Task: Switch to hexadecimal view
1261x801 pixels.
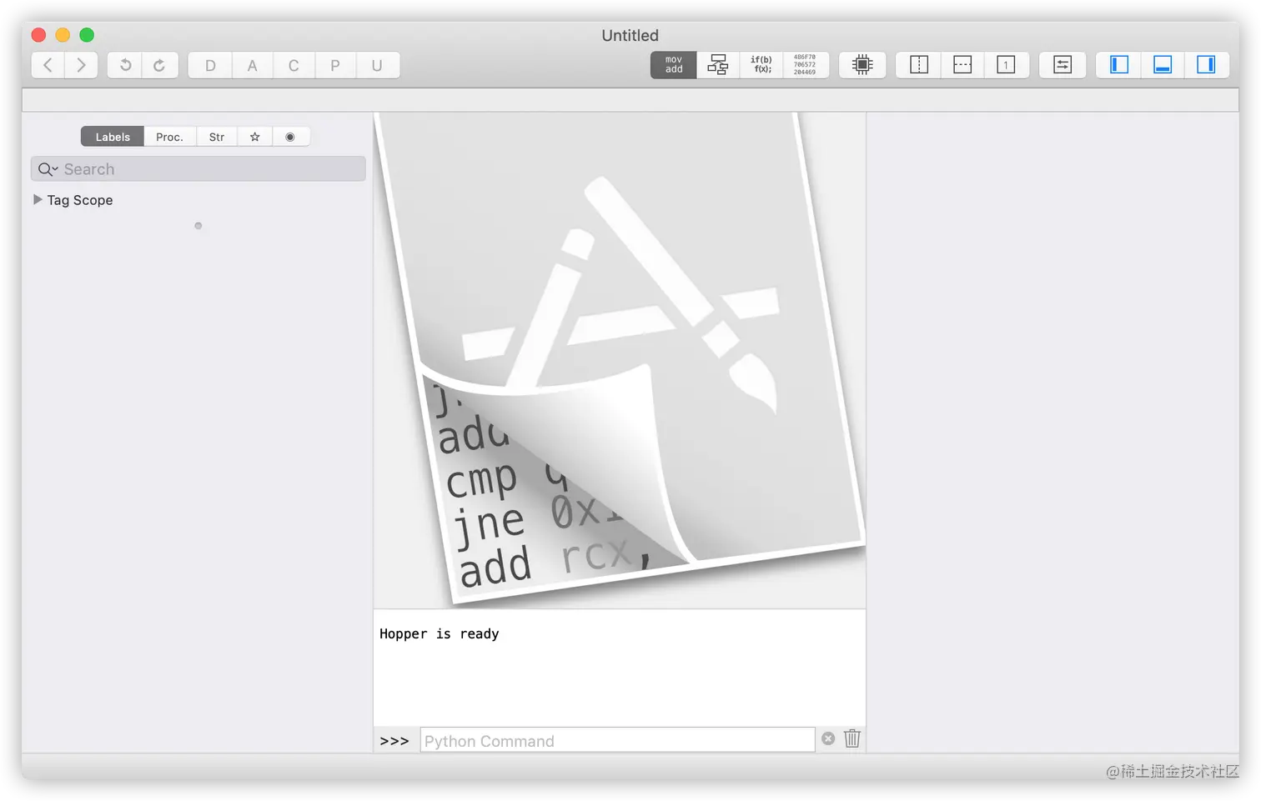Action: [x=805, y=65]
